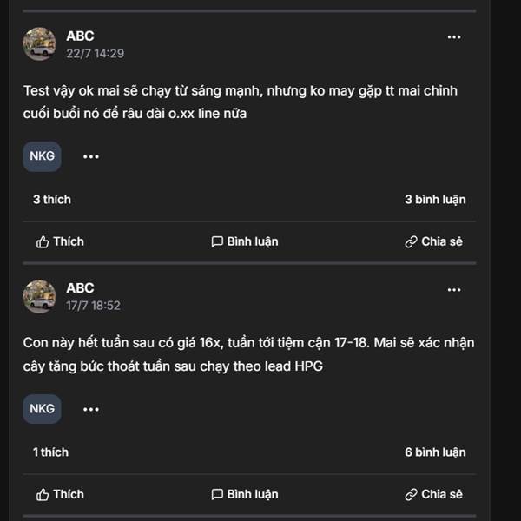This screenshot has height=521, width=521.
Task: Click the comment bubble icon on the 17/7 post
Action: coord(217,494)
